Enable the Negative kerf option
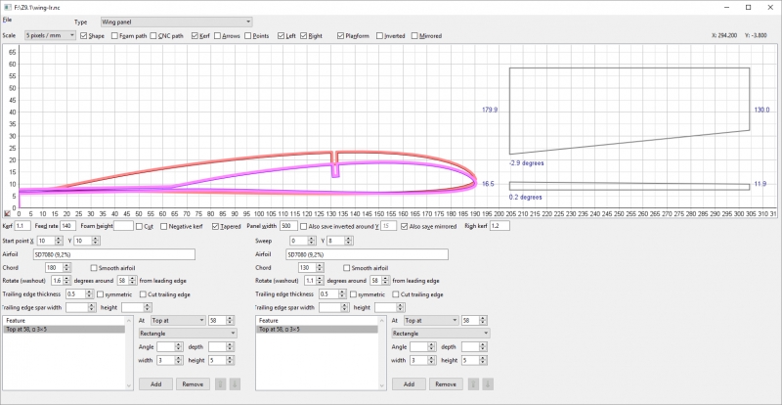782x405 pixels. tap(161, 225)
